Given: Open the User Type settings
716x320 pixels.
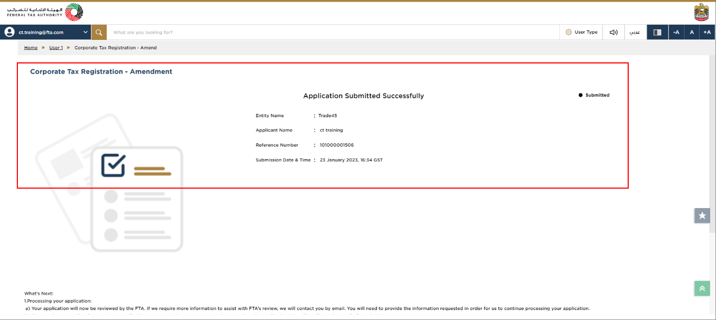Looking at the screenshot, I should (581, 32).
